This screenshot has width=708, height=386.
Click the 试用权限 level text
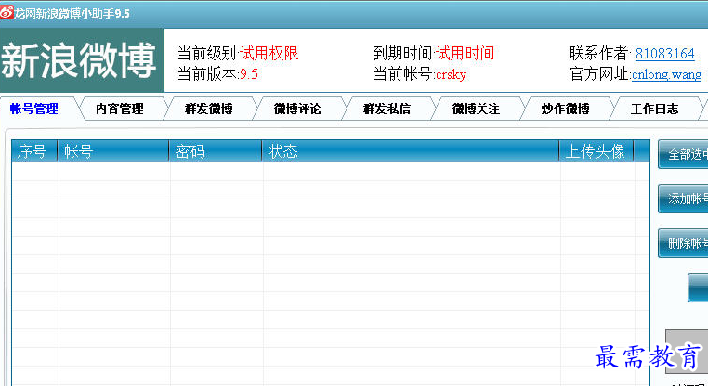pos(269,53)
